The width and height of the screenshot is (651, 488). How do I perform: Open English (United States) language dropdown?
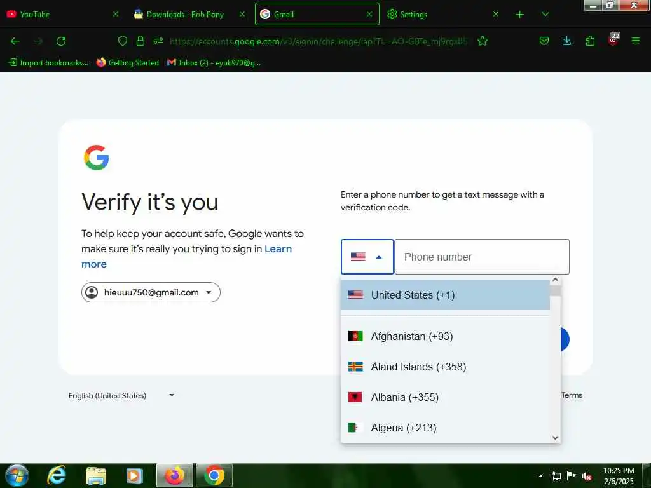pyautogui.click(x=121, y=395)
